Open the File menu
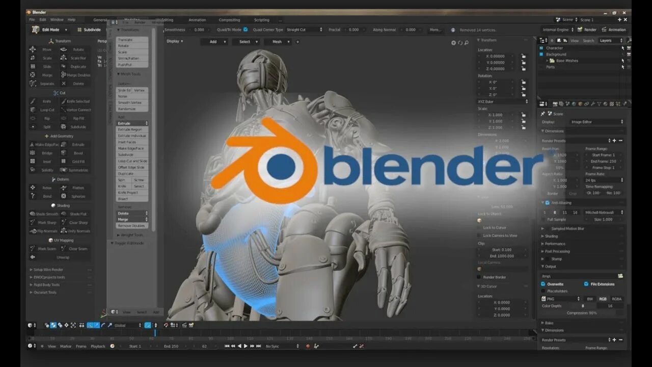The image size is (652, 367). [x=32, y=19]
